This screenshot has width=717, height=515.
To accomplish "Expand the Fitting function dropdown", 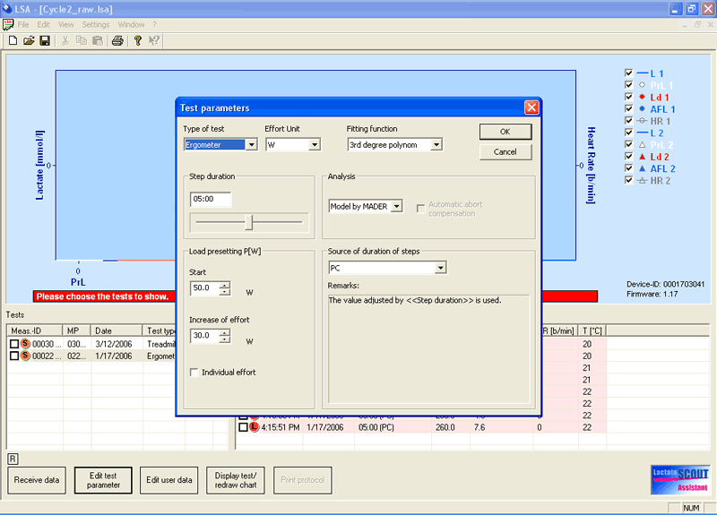I will point(436,144).
